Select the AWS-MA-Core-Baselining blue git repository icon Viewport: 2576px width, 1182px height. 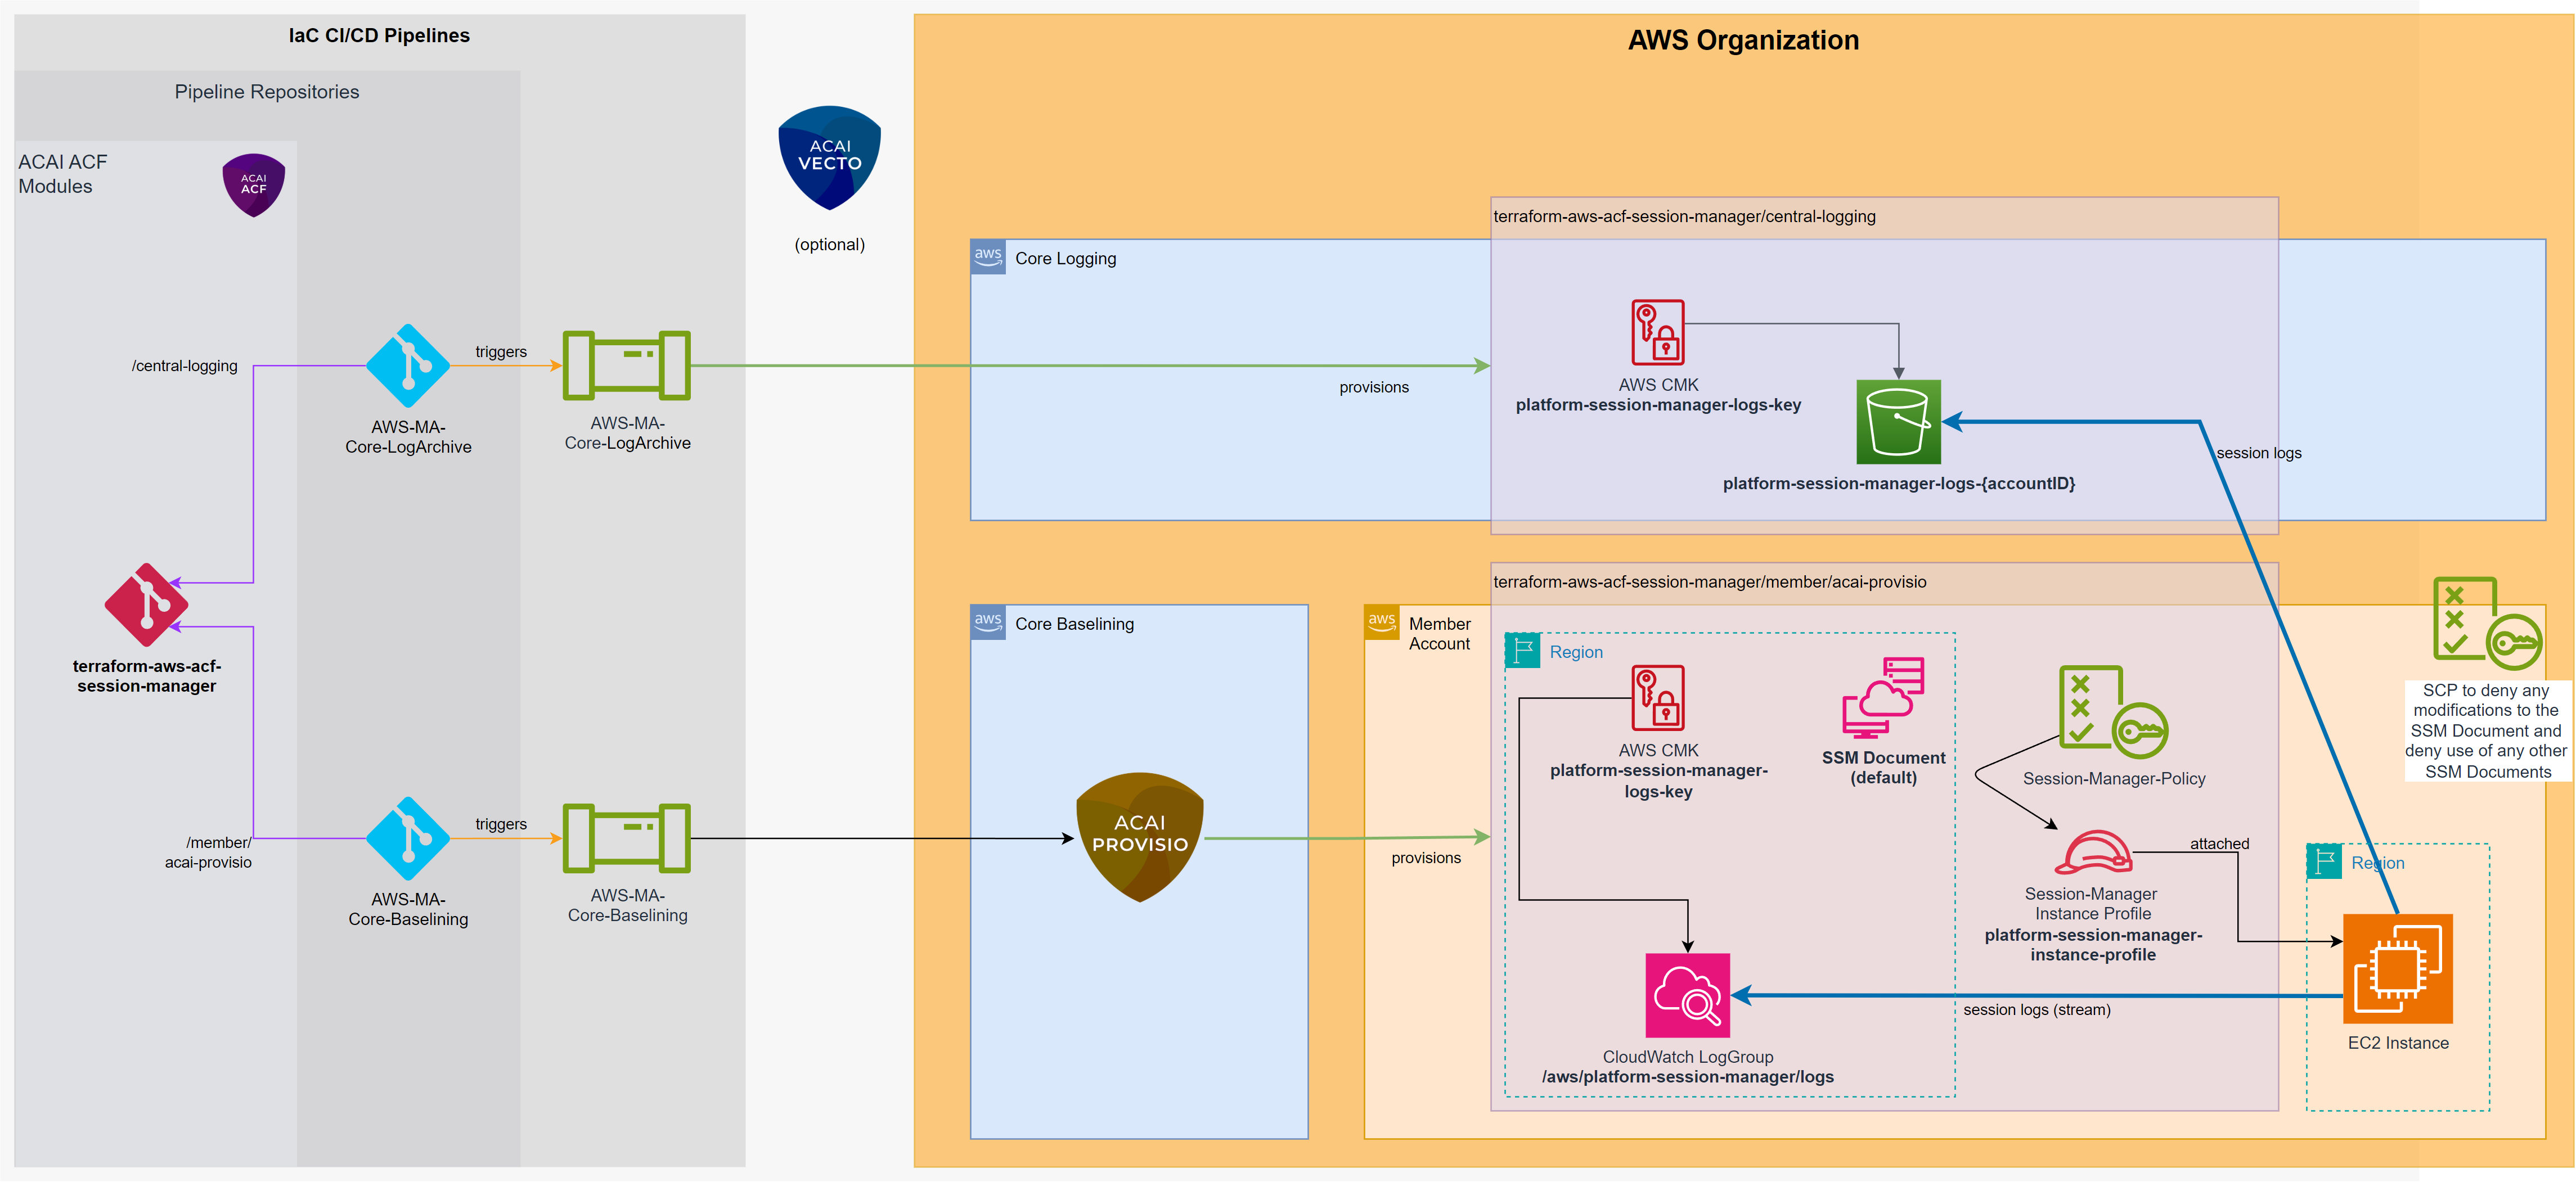(x=407, y=838)
